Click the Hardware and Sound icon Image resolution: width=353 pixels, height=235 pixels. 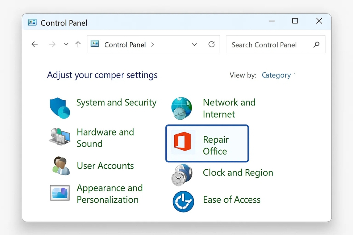point(60,137)
